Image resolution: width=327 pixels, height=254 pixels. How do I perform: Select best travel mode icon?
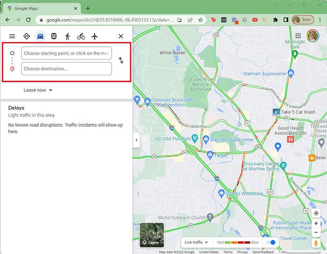click(x=27, y=36)
